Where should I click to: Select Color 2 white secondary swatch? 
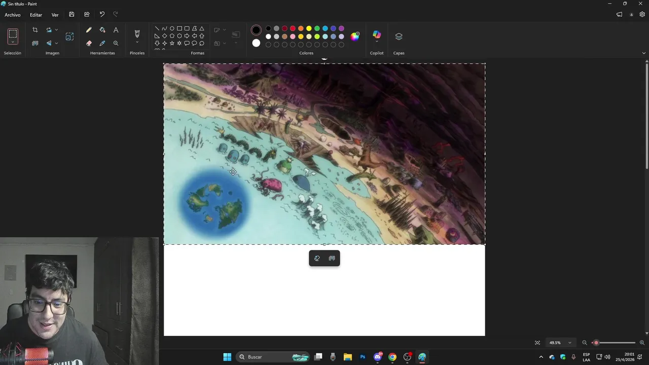coord(256,43)
